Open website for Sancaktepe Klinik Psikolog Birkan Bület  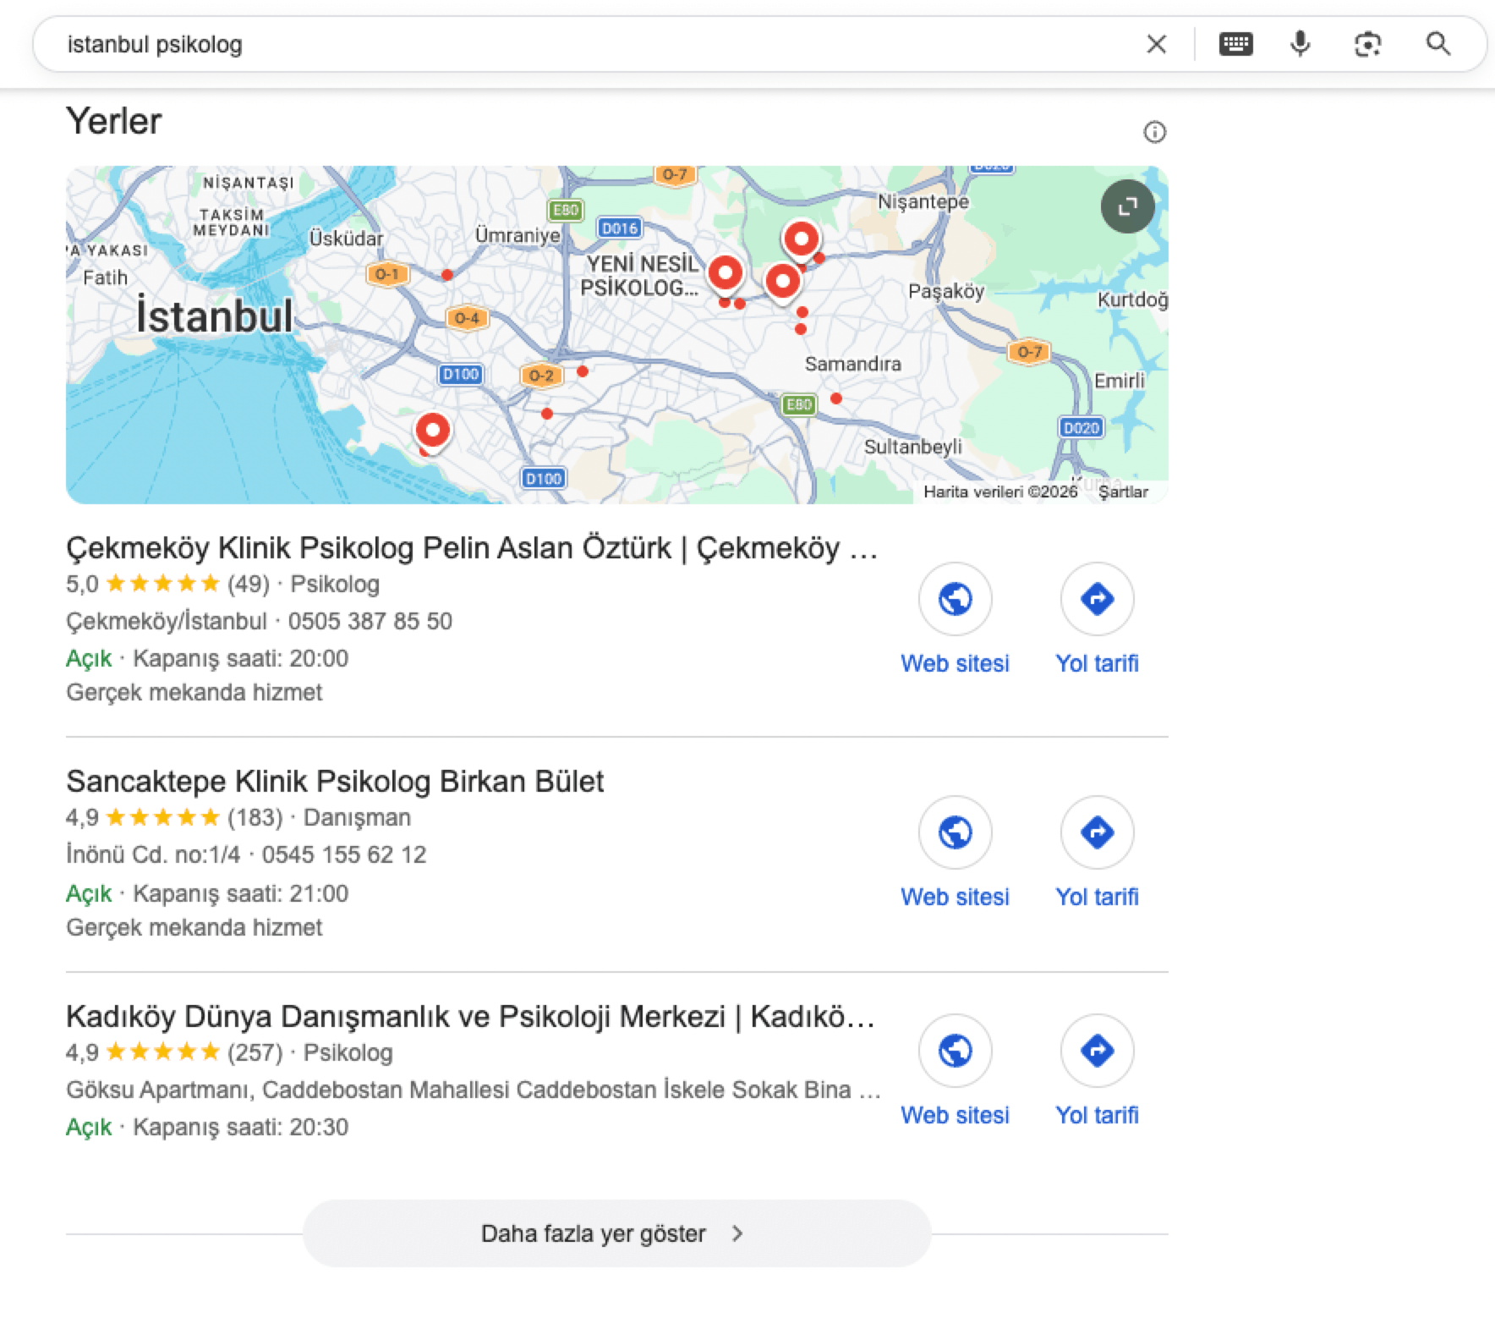(x=955, y=833)
